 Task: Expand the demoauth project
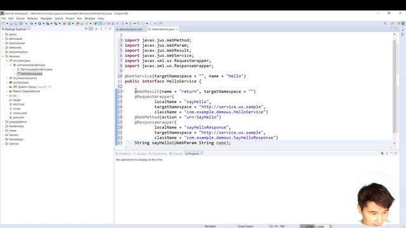click(3, 39)
